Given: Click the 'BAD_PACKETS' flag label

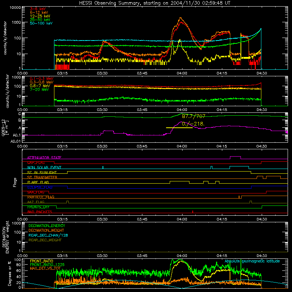Looking at the screenshot, I should click(x=40, y=212).
